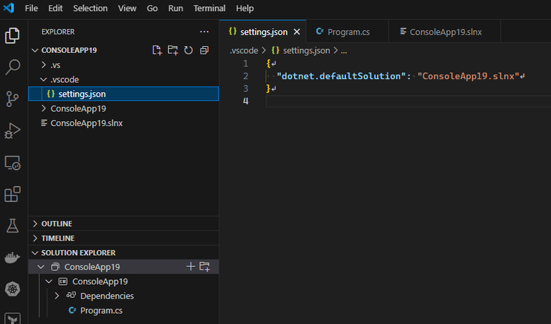Click the plus icon on Solution Explorer ConsoleApp19
Screen dimensions: 551x324
tap(191, 266)
